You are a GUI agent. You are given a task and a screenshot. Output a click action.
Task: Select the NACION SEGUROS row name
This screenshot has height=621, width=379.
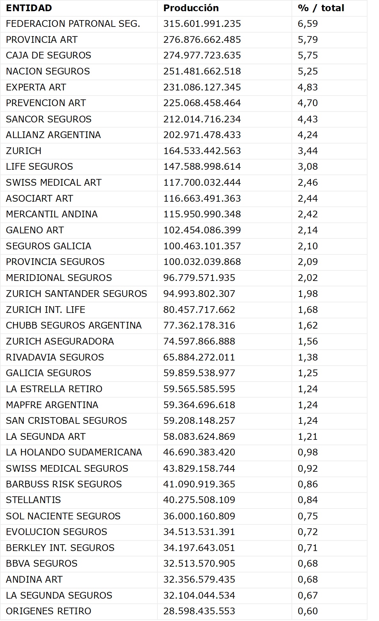click(48, 71)
